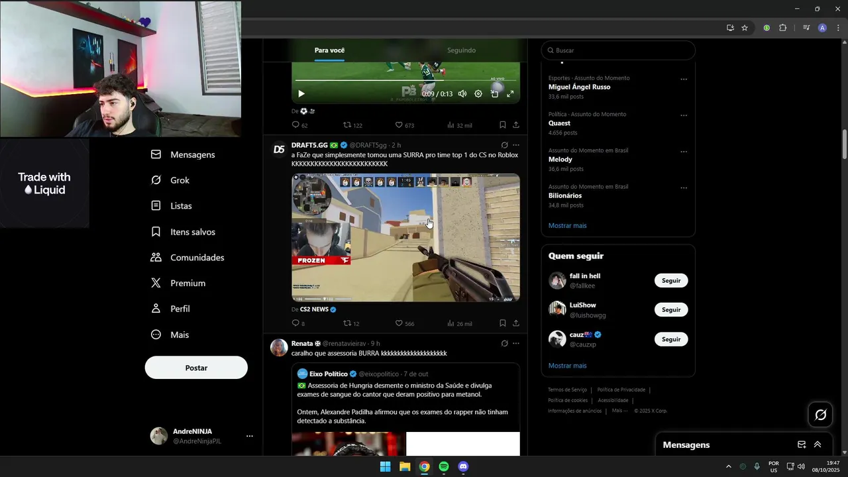Screen dimensions: 848x477
Task: Open the CS2 NEWS source link
Action: click(318, 309)
